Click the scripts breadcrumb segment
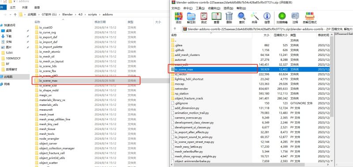The width and height of the screenshot is (353, 167). [93, 15]
